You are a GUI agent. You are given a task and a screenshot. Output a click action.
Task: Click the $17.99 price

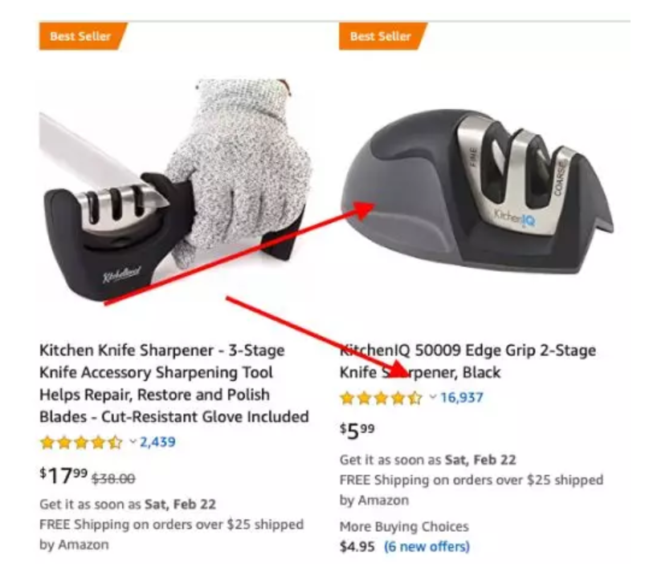(63, 476)
